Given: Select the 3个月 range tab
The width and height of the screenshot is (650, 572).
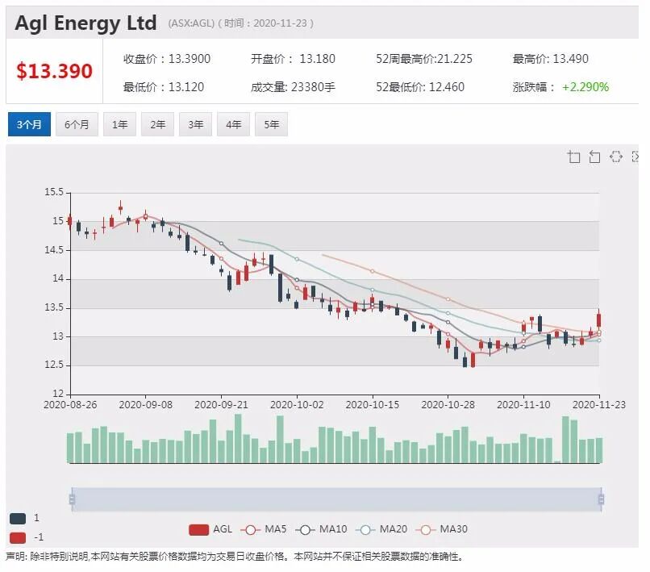Looking at the screenshot, I should point(29,124).
